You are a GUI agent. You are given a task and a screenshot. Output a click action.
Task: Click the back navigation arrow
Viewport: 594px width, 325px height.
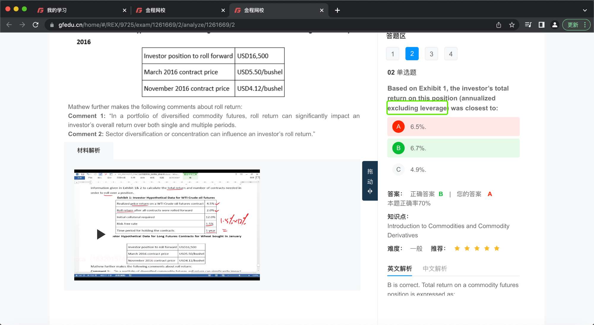coord(9,25)
